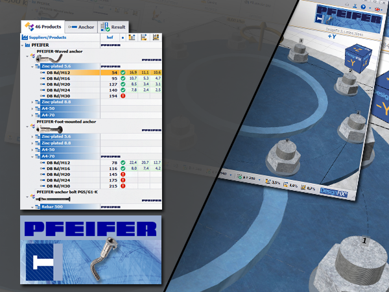Image resolution: width=389 pixels, height=292 pixels.
Task: Click the waved anchor product thumbnail
Action: (x=49, y=59)
